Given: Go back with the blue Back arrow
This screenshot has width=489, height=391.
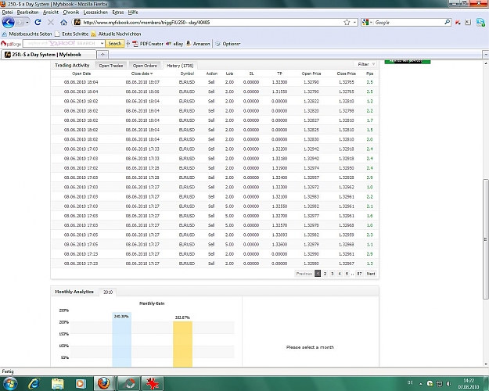Looking at the screenshot, I should click(8, 23).
